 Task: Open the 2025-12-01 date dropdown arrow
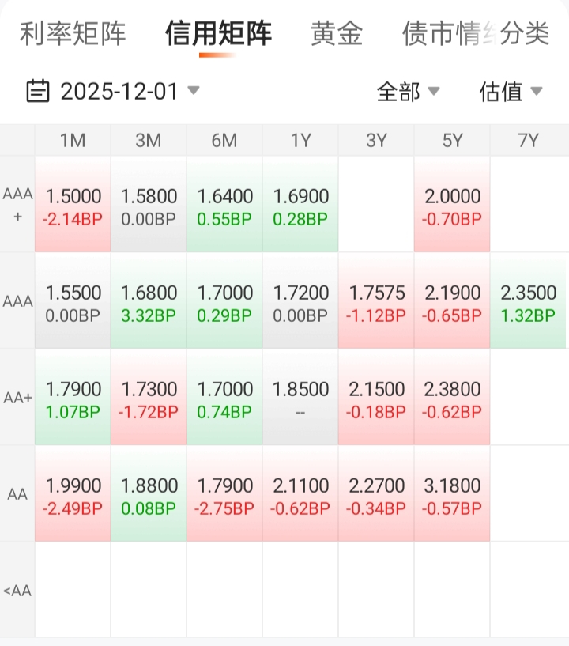(x=194, y=91)
